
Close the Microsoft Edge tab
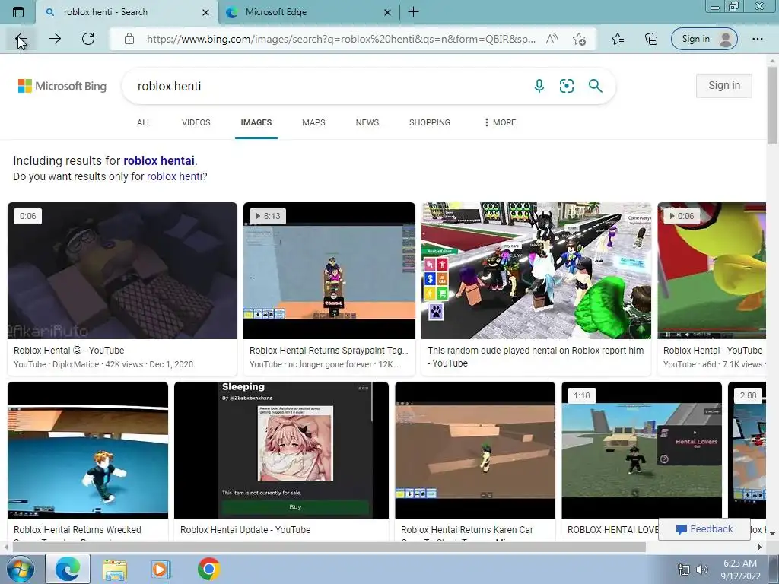[x=387, y=12]
